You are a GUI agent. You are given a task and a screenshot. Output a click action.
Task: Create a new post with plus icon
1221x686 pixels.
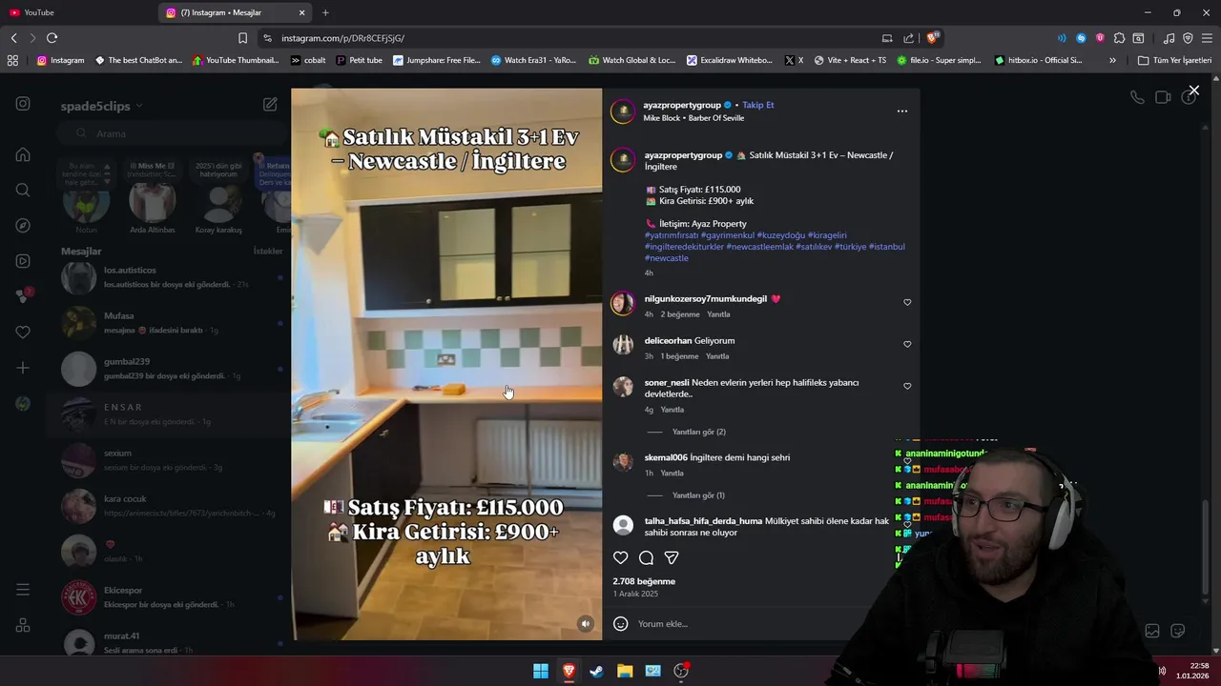point(23,368)
